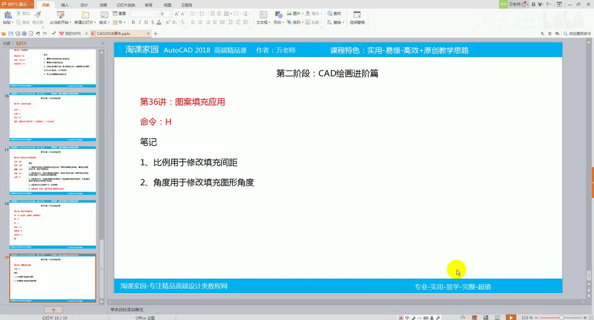Viewport: 594px width, 320px height.
Task: Increase font size with the larger A icon
Action: (176, 14)
